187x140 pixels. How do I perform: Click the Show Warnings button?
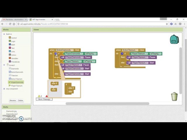tap(44, 99)
